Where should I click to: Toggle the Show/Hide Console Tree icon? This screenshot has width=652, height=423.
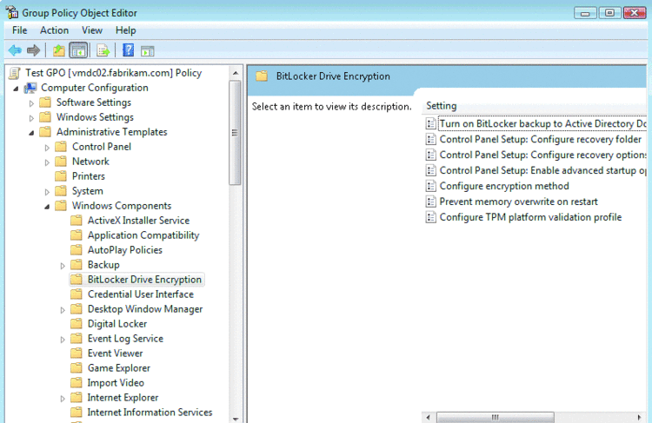click(x=78, y=50)
